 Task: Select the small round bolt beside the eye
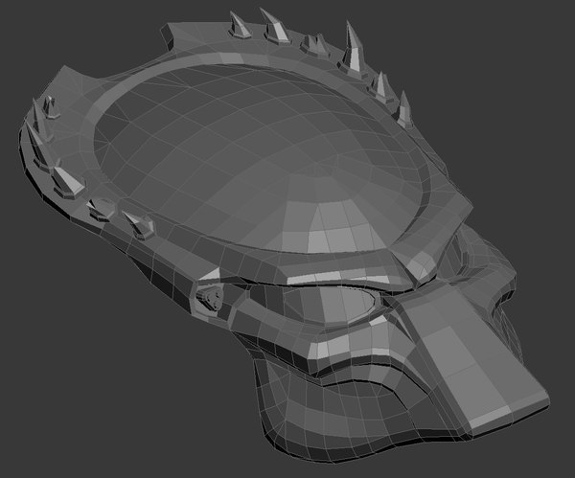pos(211,298)
